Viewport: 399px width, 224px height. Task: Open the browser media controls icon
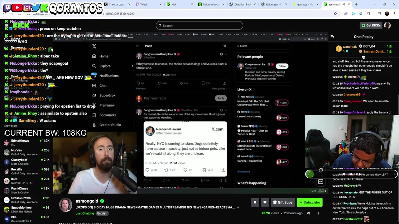click(x=379, y=14)
